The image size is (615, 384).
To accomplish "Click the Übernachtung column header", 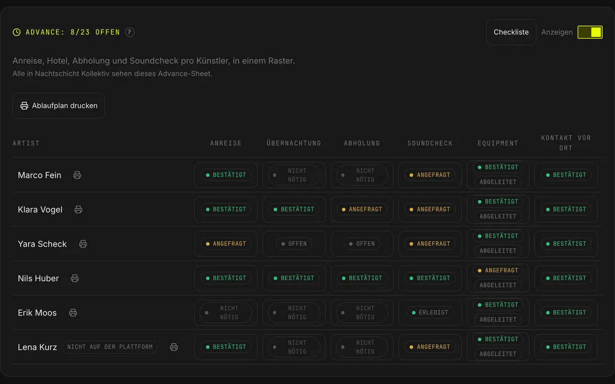I will 294,143.
